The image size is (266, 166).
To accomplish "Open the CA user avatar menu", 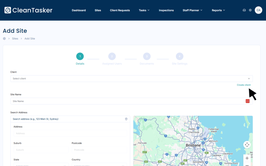I will (258, 10).
